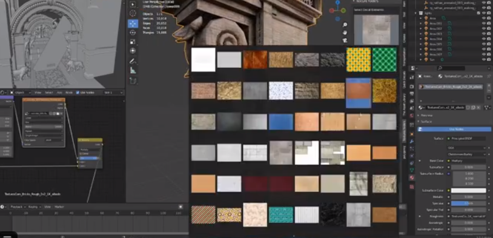This screenshot has height=238, width=493.
Task: Toggle visibility of the Area.003 light
Action: pos(484,34)
